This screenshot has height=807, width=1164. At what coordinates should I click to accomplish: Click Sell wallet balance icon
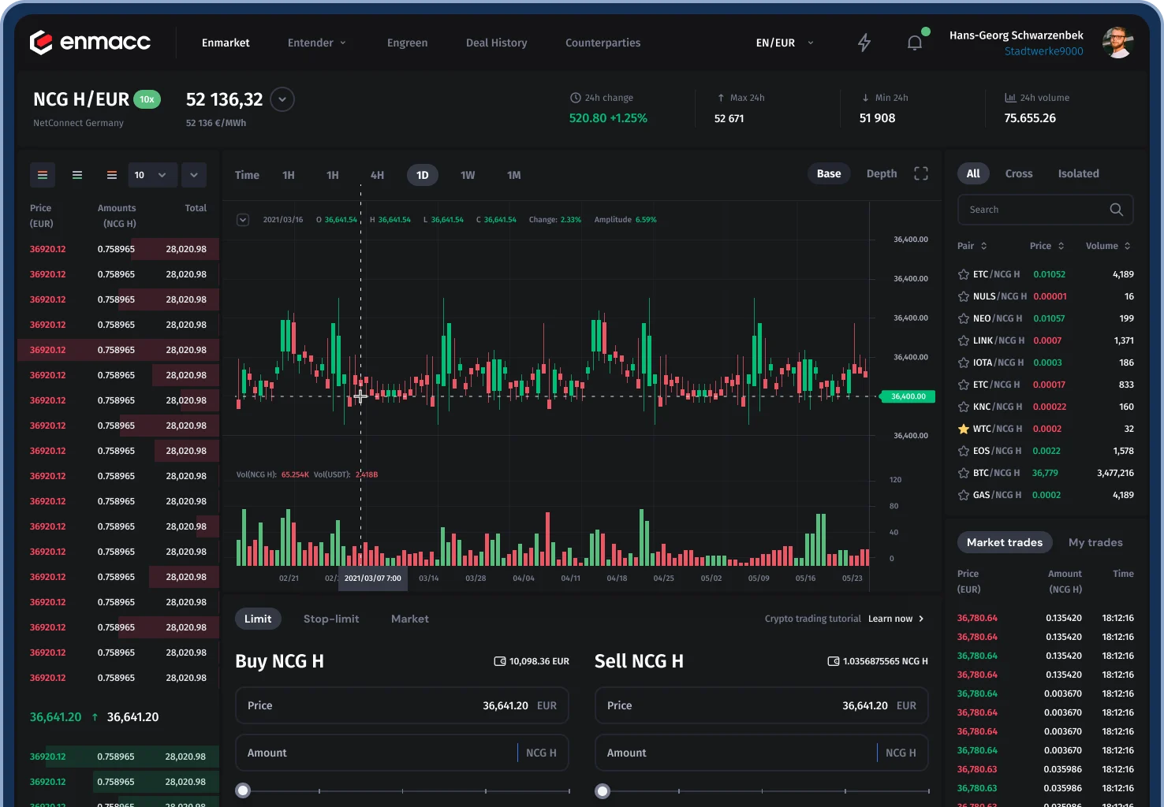(834, 661)
